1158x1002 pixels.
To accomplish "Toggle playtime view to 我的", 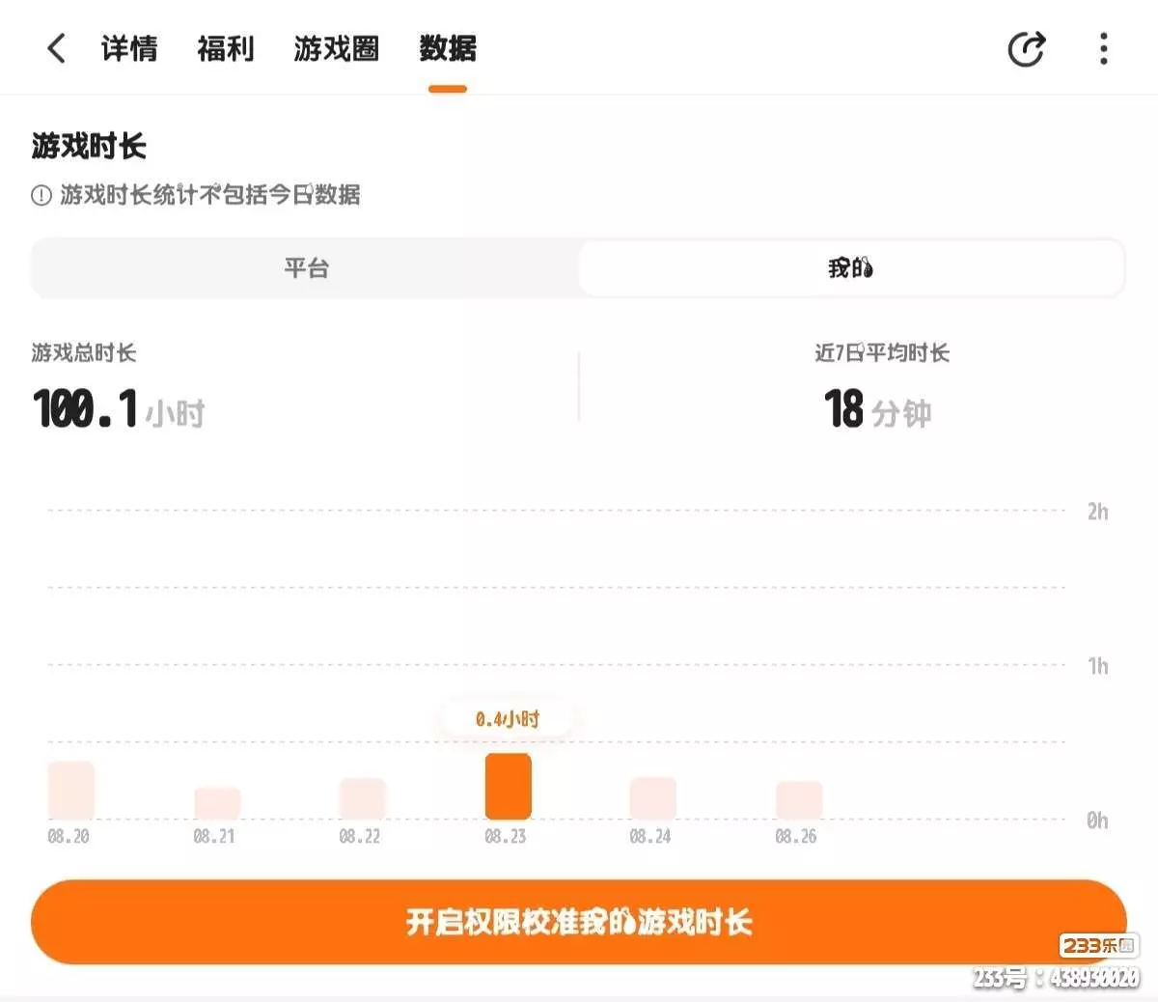I will 851,268.
